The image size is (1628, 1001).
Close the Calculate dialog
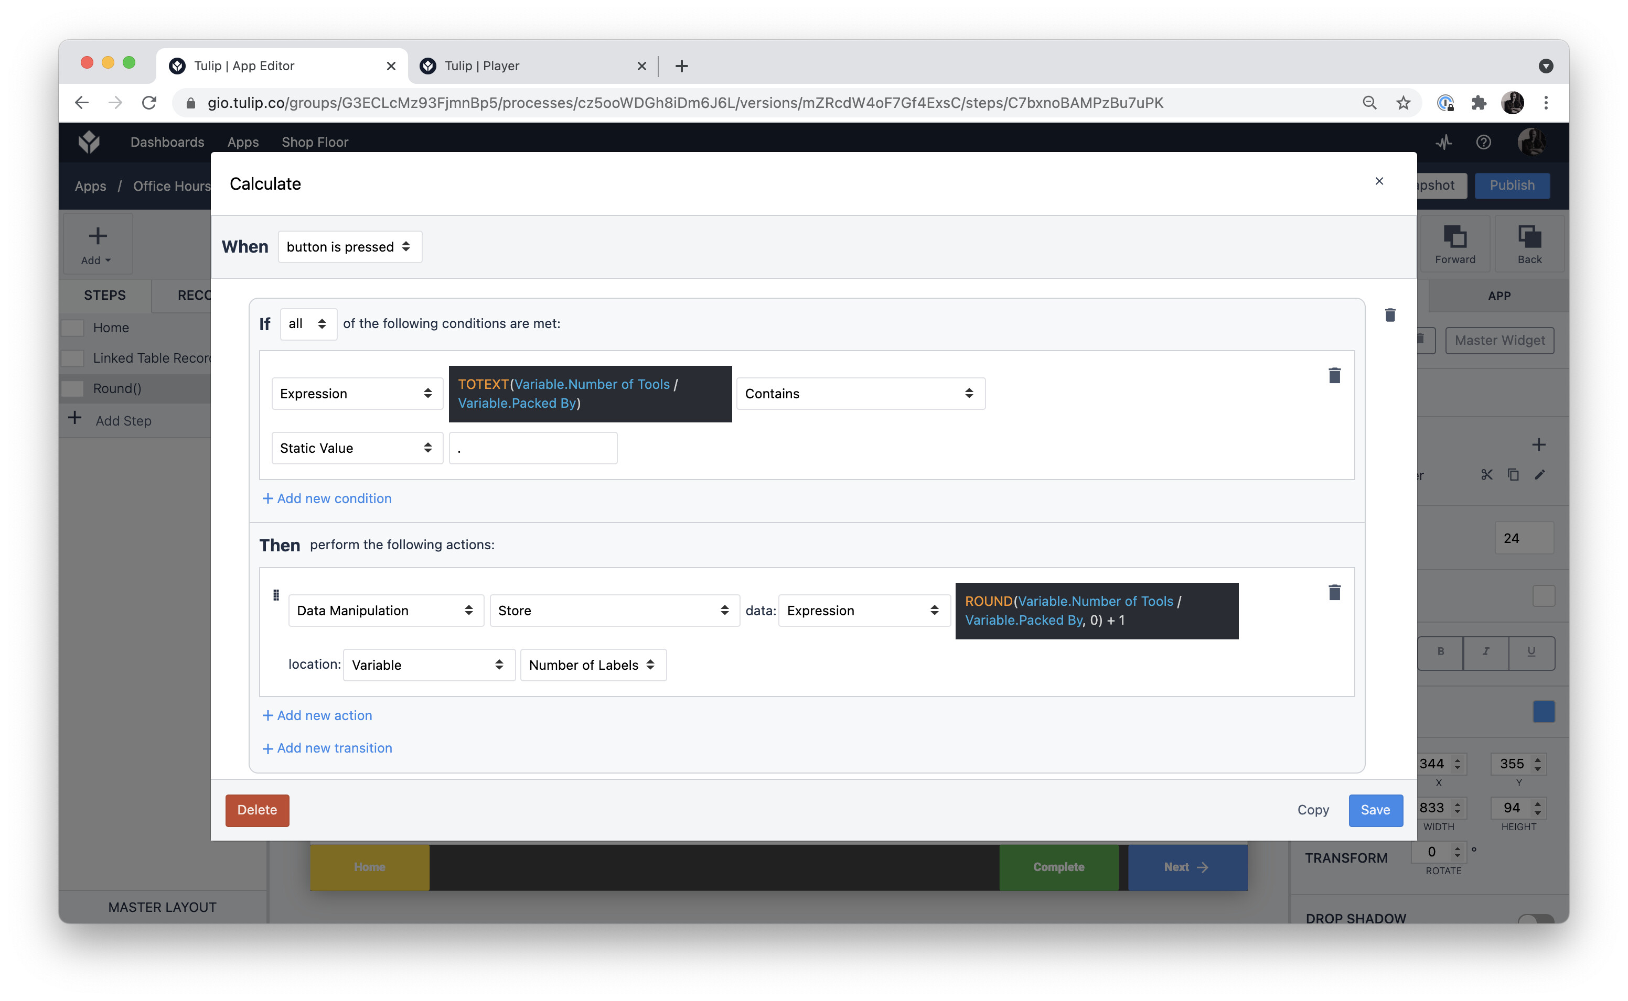point(1379,181)
